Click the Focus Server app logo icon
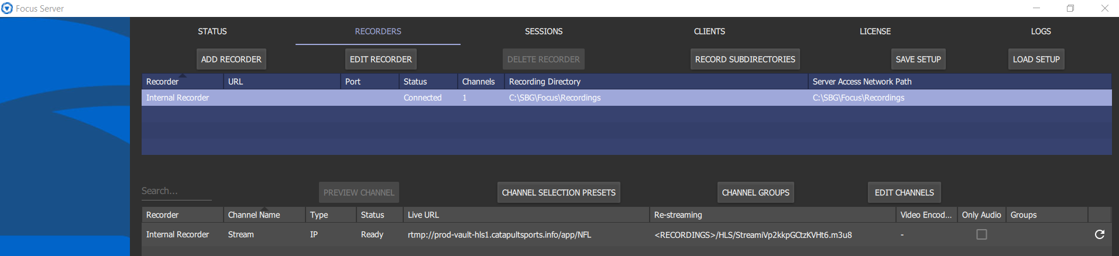This screenshot has width=1119, height=256. point(7,8)
